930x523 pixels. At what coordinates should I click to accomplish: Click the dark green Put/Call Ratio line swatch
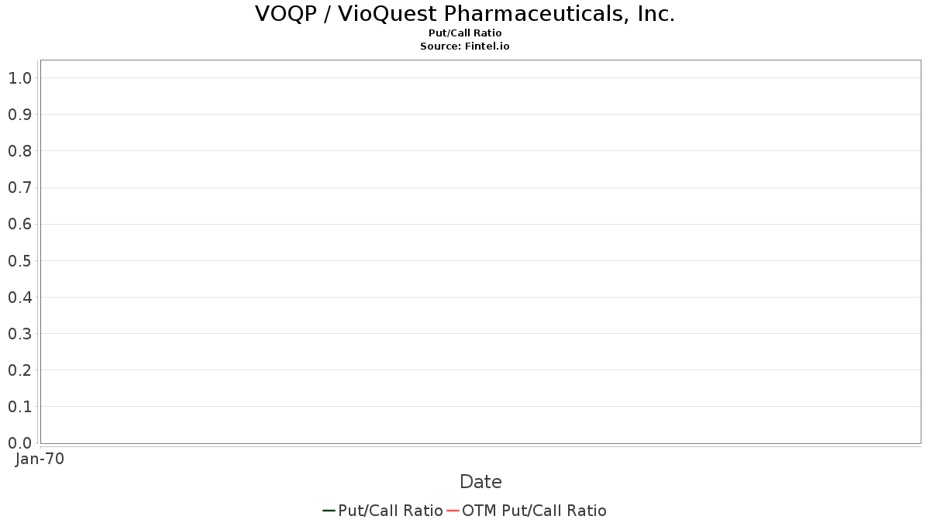click(329, 511)
